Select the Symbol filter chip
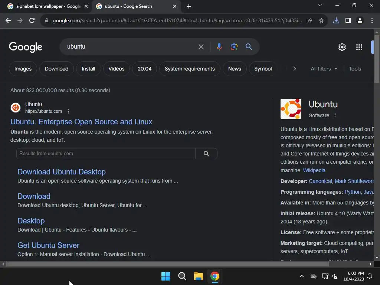This screenshot has width=380, height=285. [263, 69]
